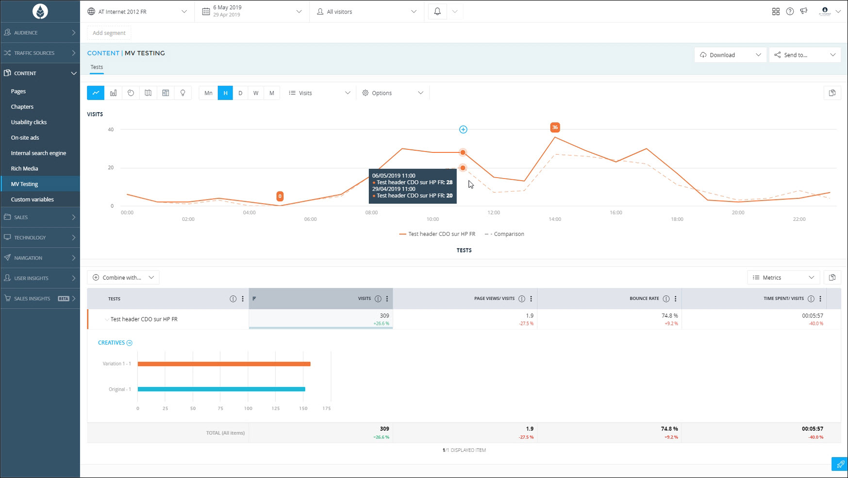Expand the User Insights menu
848x478 pixels.
click(40, 278)
